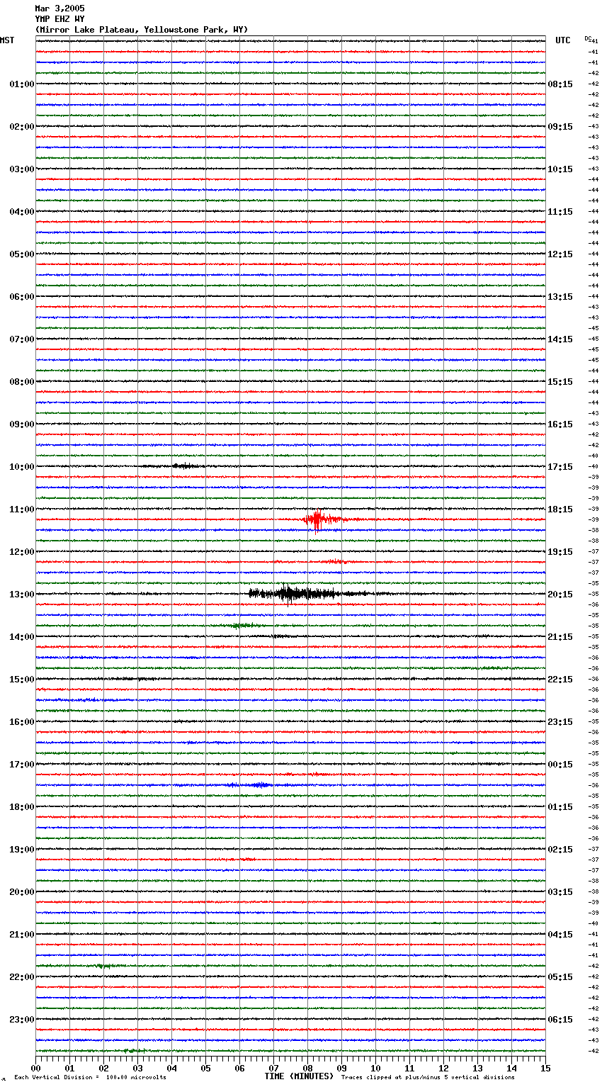Screen dimensions: 602x1087
Task: Click the UTC time label '08:15'
Action: pos(560,84)
